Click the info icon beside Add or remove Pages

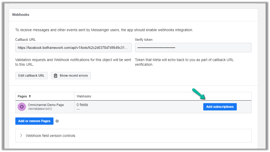tap(57, 121)
